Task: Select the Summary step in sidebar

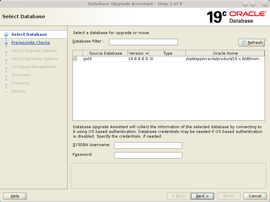Action: [21, 75]
